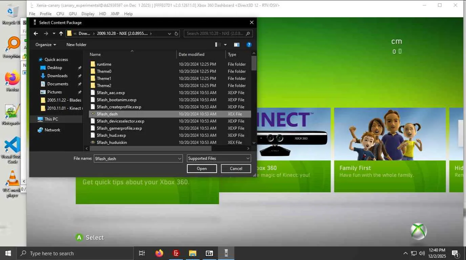
Task: Click the Xenia taskbar button
Action: point(226,253)
